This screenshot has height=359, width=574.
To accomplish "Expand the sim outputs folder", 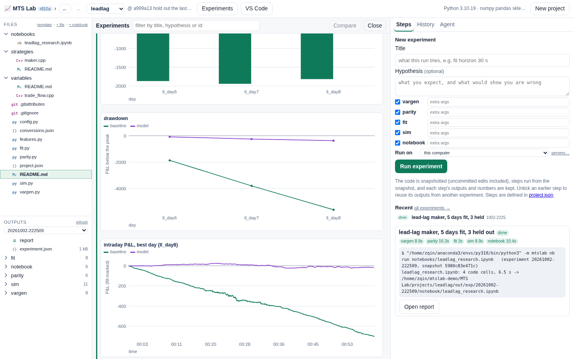I will (6, 284).
